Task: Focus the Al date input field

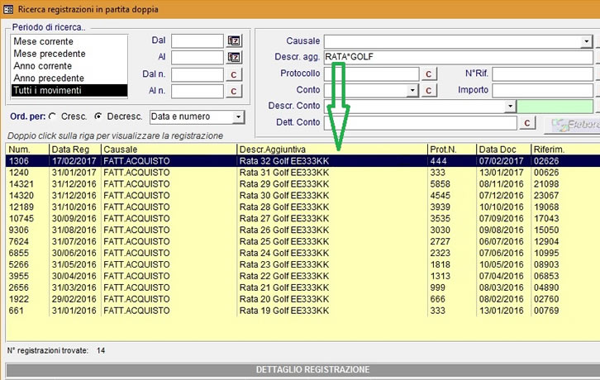Action: 197,57
